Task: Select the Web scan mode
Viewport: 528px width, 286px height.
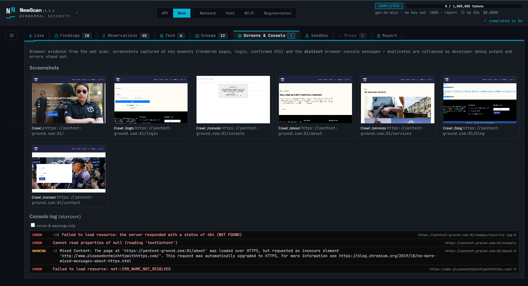Action: tap(182, 13)
